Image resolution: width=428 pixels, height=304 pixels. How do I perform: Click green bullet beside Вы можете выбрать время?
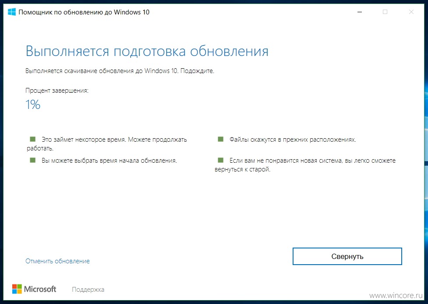[32, 160]
